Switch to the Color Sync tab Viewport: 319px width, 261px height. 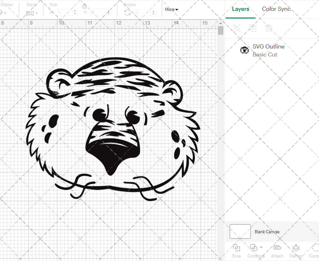276,9
